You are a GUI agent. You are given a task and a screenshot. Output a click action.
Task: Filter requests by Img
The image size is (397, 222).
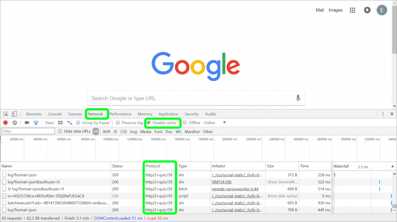[x=133, y=132]
